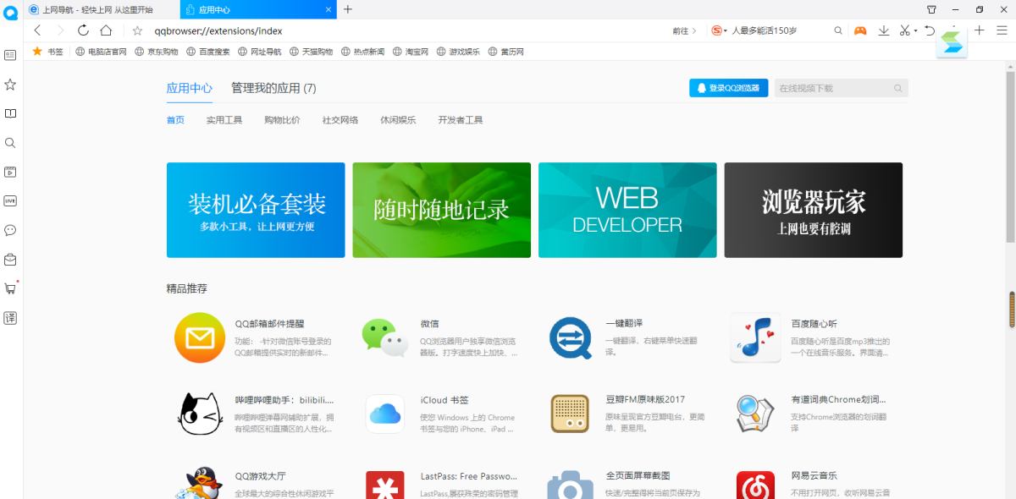Open the translate tool in sidebar

(x=10, y=318)
